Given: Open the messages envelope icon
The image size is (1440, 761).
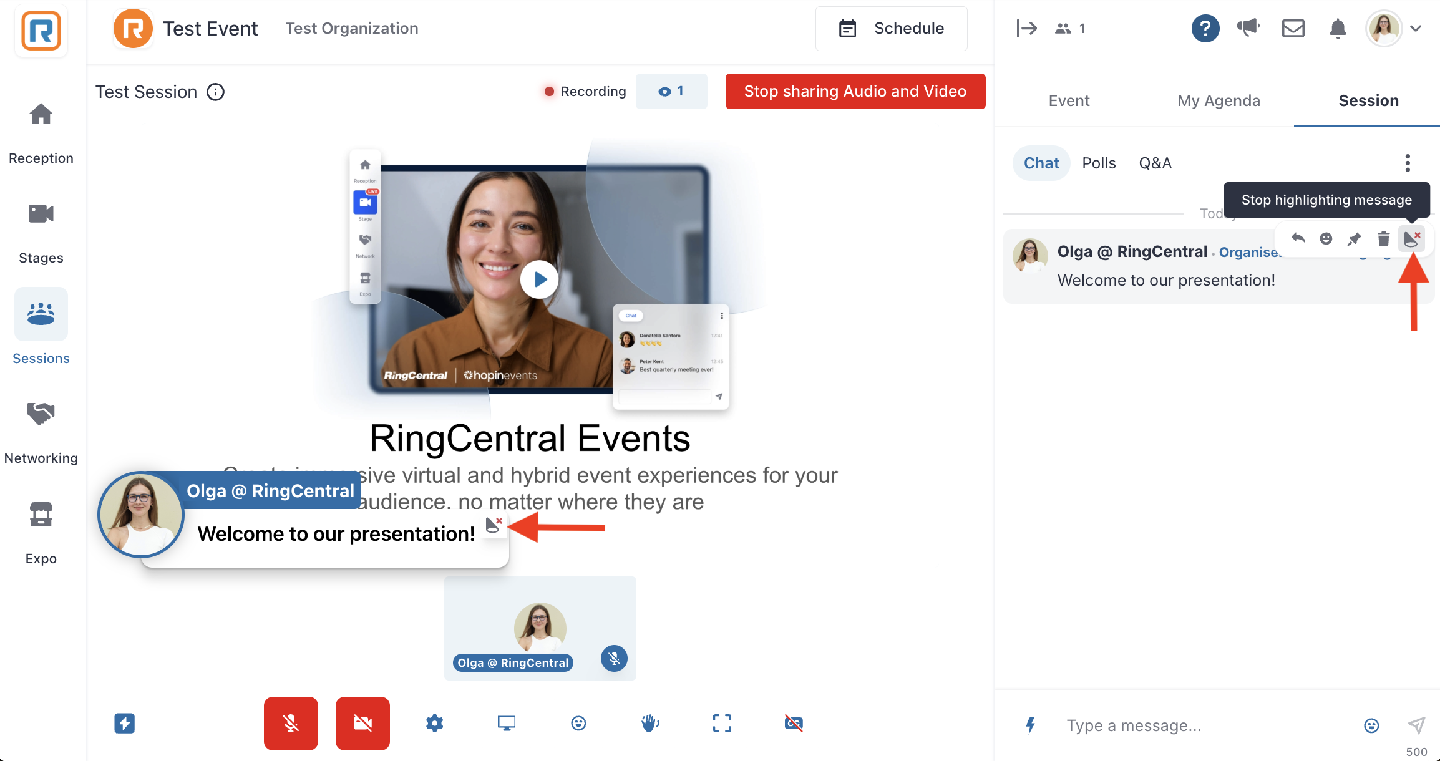Looking at the screenshot, I should pyautogui.click(x=1293, y=28).
